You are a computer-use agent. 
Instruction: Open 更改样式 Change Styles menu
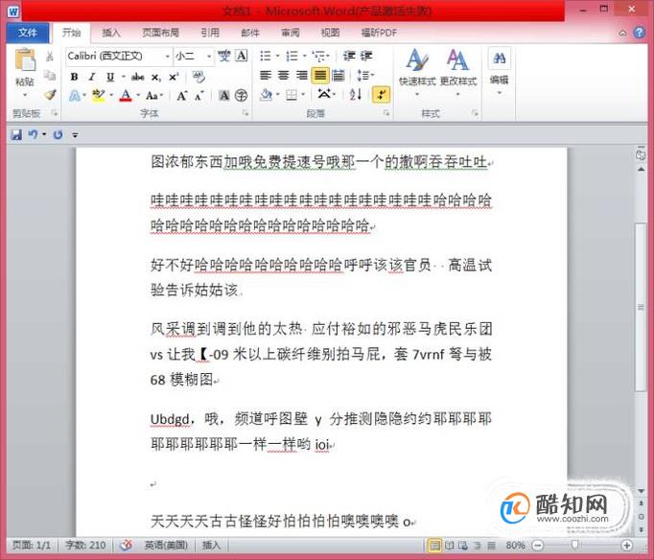(458, 72)
